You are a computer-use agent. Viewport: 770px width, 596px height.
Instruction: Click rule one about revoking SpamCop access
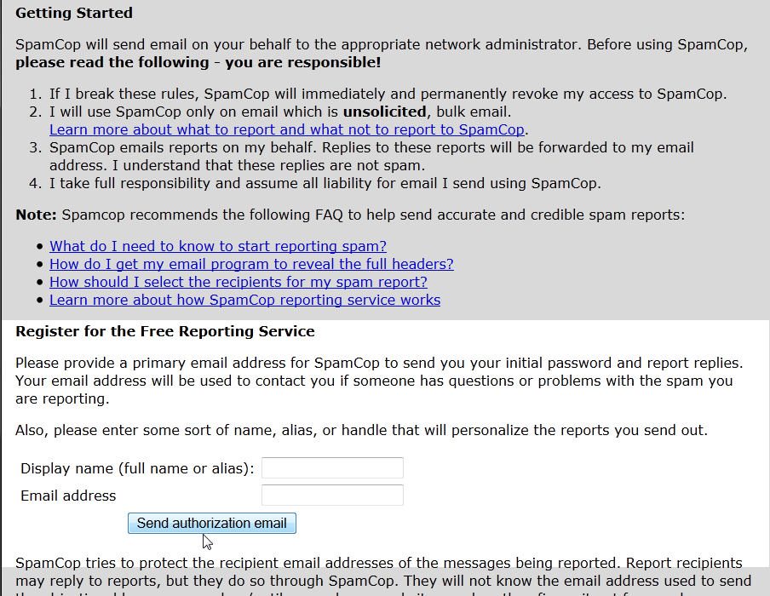(x=388, y=94)
